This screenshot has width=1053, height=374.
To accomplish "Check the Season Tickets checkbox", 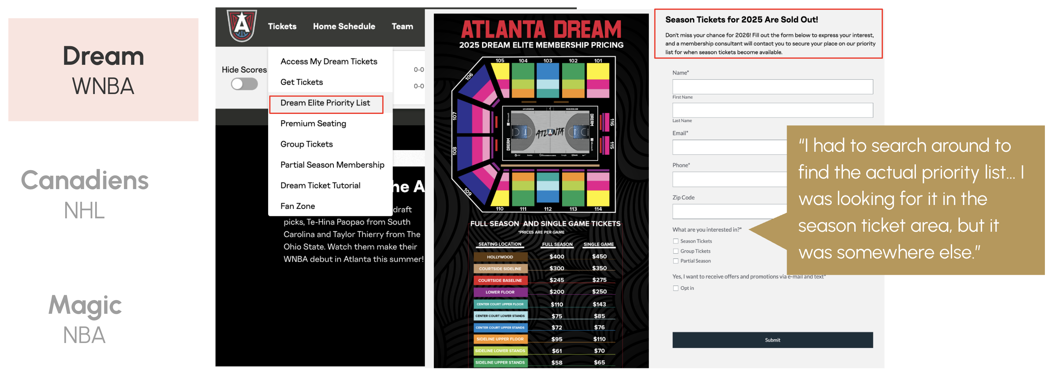I will point(676,241).
